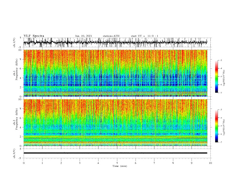Screen dimensions: 237x183
Task: Click the time axis tick label "2"
Action: click(61, 163)
